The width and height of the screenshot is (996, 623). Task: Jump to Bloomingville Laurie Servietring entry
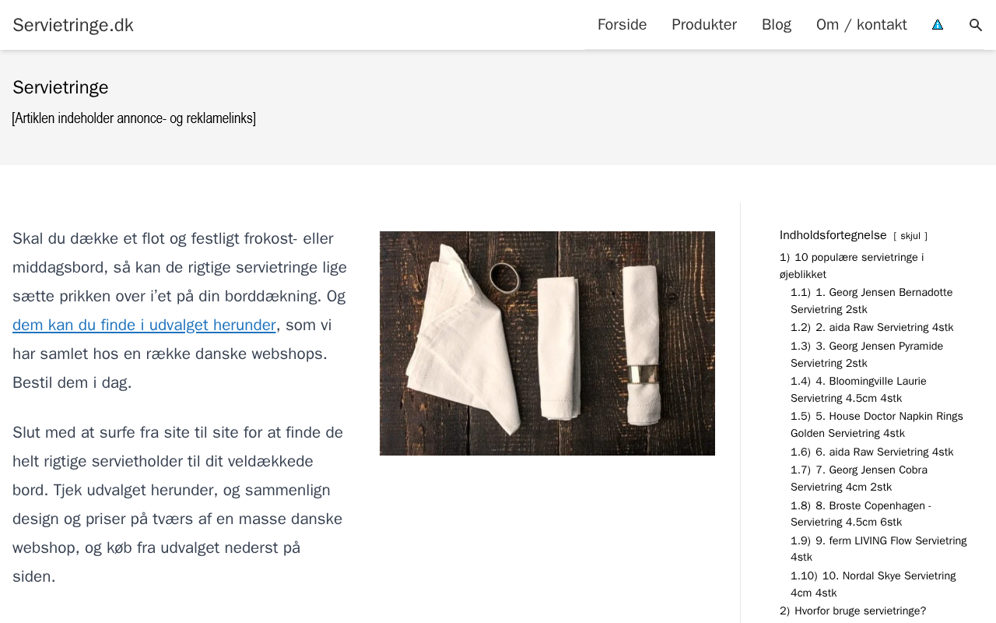[858, 389]
